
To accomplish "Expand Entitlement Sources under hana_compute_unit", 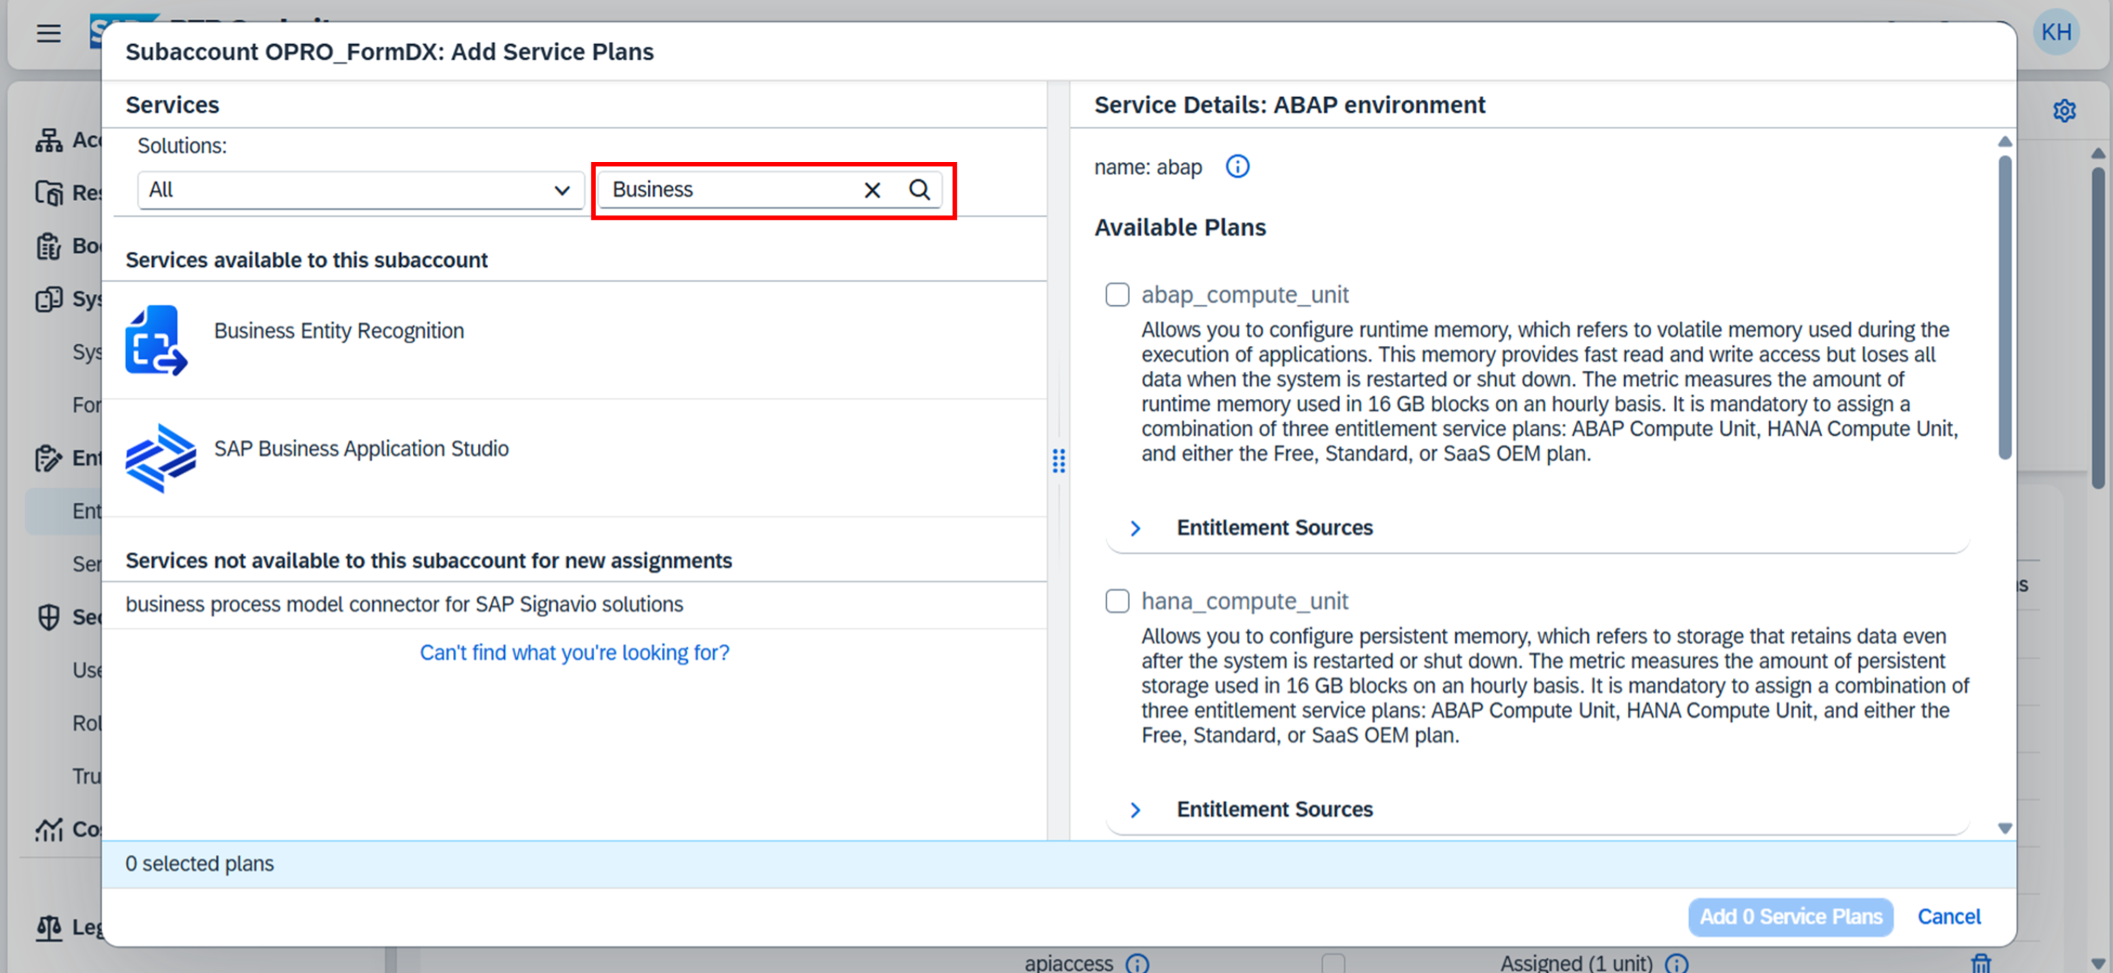I will 1136,809.
